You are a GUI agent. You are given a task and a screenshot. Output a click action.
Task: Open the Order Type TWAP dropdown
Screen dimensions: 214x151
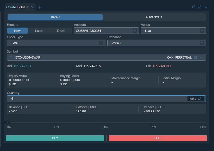56,43
